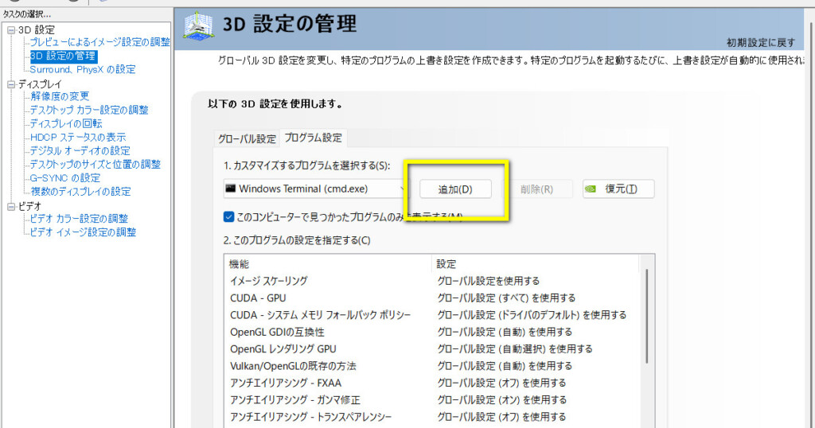
Task: Open G-SYNC の設定 page
Action: click(x=65, y=177)
